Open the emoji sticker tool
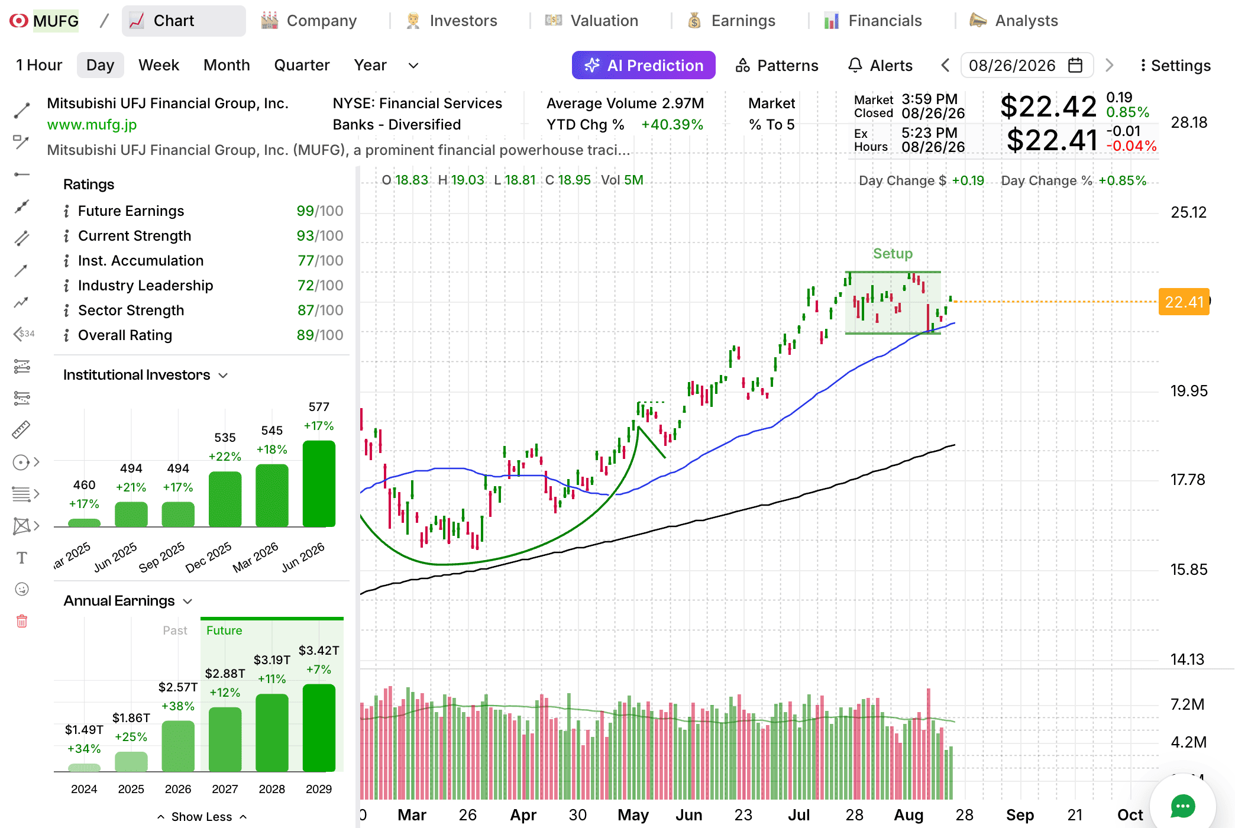This screenshot has height=828, width=1235. (x=22, y=589)
